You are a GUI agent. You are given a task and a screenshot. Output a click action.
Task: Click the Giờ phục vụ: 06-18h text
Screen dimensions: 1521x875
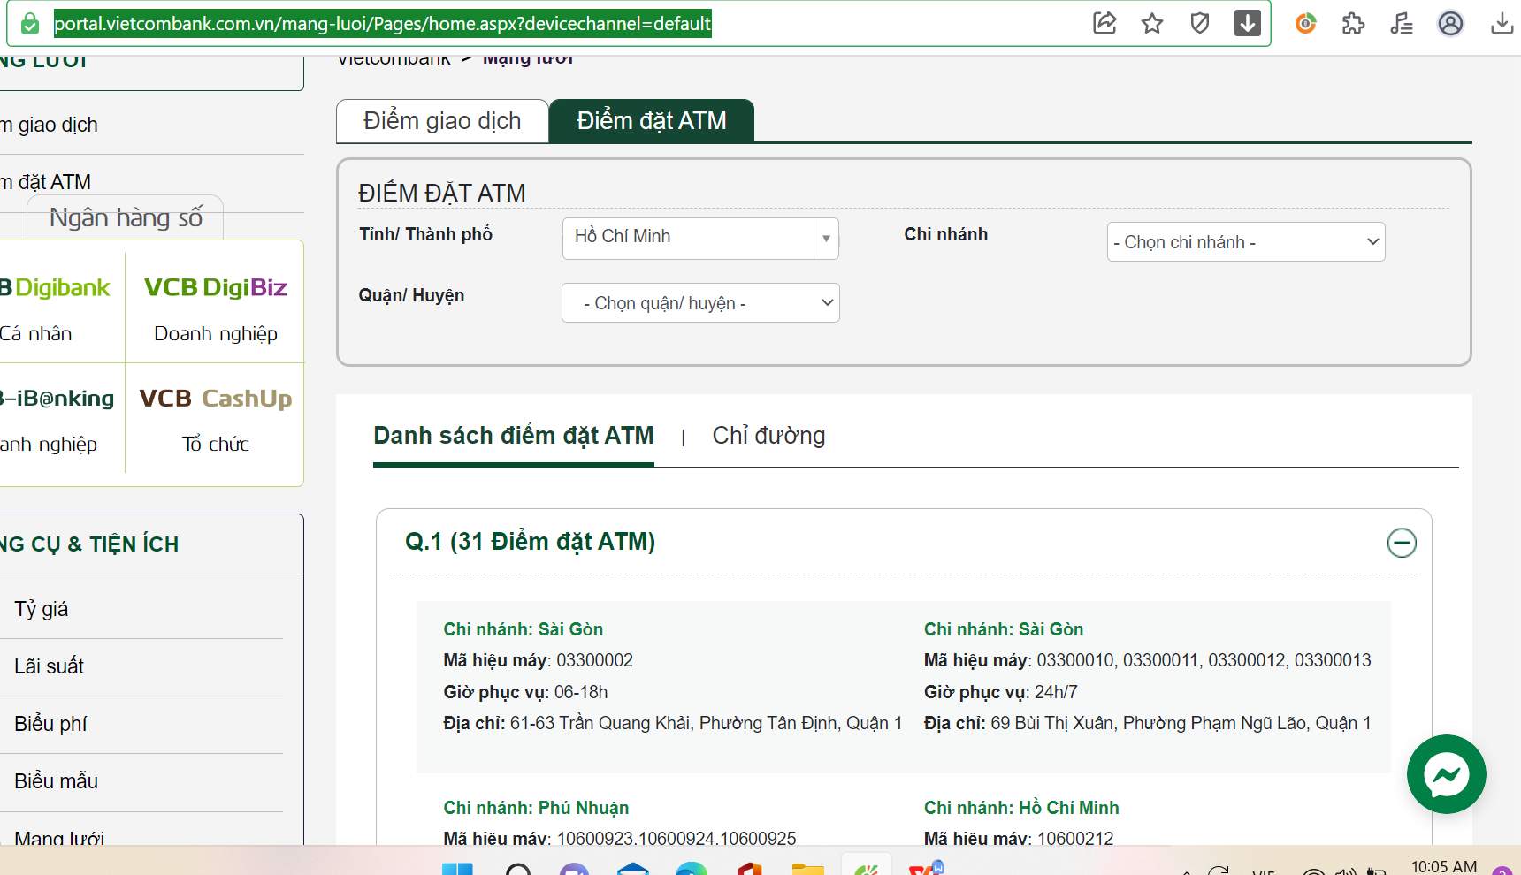(x=525, y=692)
